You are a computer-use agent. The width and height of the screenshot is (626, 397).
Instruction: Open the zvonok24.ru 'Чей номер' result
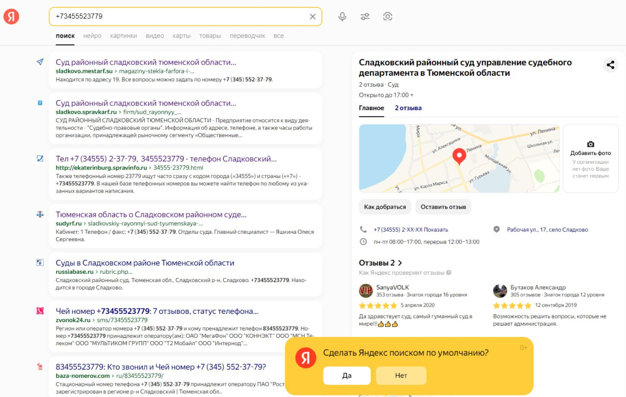point(157,311)
